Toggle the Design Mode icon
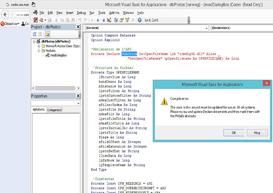273x193 pixels. [109, 20]
